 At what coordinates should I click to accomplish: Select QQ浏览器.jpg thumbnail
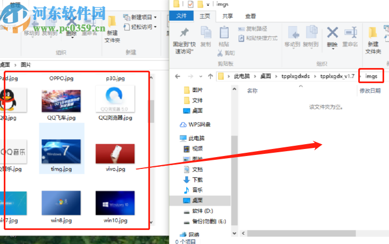pos(115,99)
